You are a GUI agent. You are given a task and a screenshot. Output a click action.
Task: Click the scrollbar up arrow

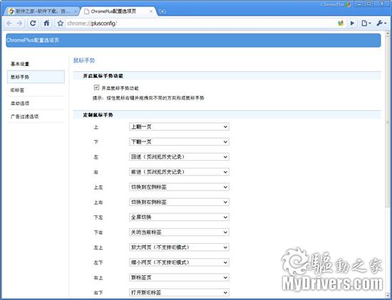click(388, 33)
